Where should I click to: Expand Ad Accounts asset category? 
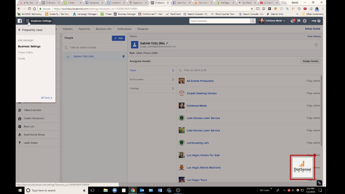pyautogui.click(x=151, y=79)
